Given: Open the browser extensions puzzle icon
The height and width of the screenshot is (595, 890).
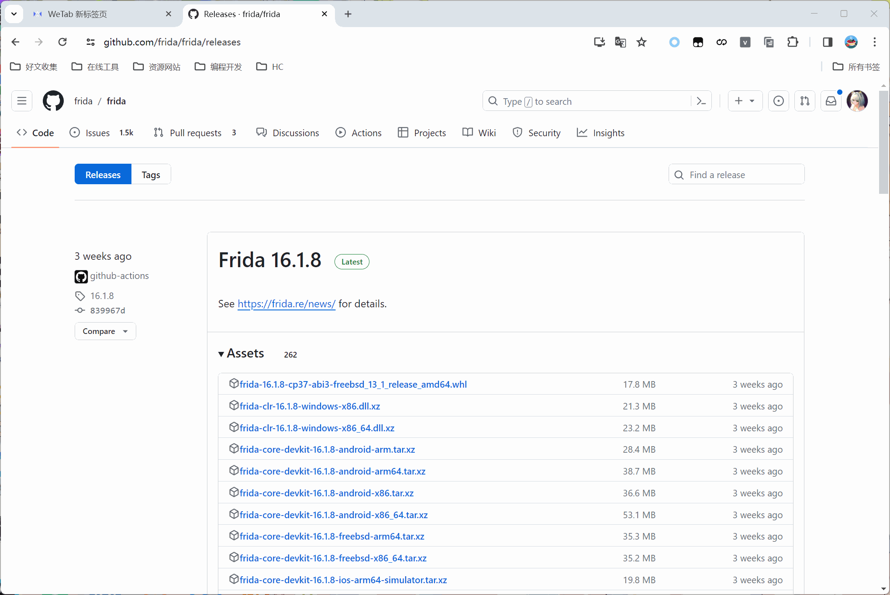Looking at the screenshot, I should tap(792, 42).
